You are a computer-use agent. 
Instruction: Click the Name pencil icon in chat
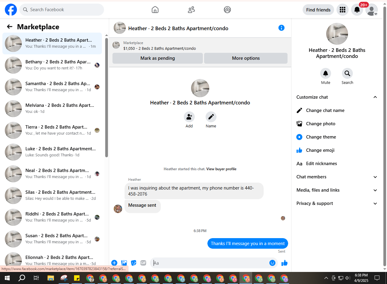[x=211, y=117]
